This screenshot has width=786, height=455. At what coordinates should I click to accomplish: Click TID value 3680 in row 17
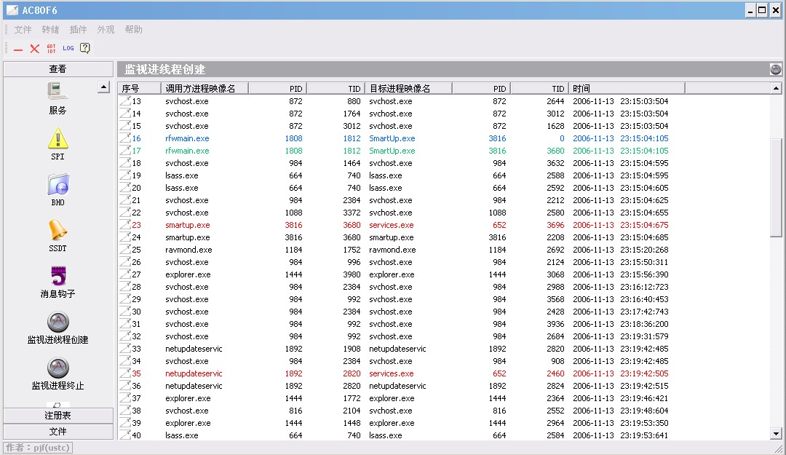(555, 151)
